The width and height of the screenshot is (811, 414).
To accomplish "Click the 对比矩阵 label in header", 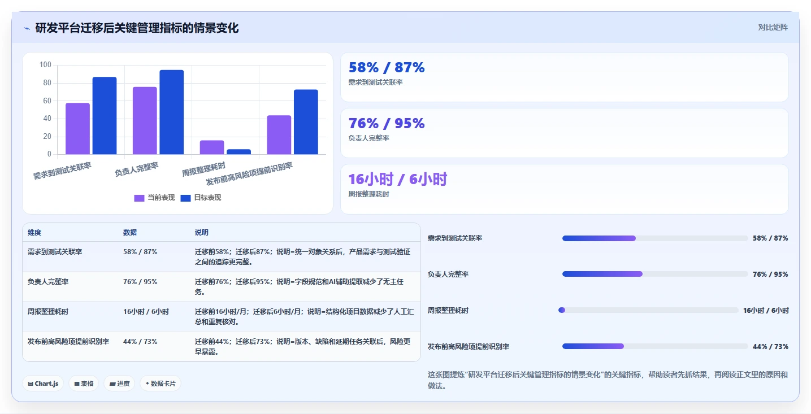I will [x=773, y=27].
